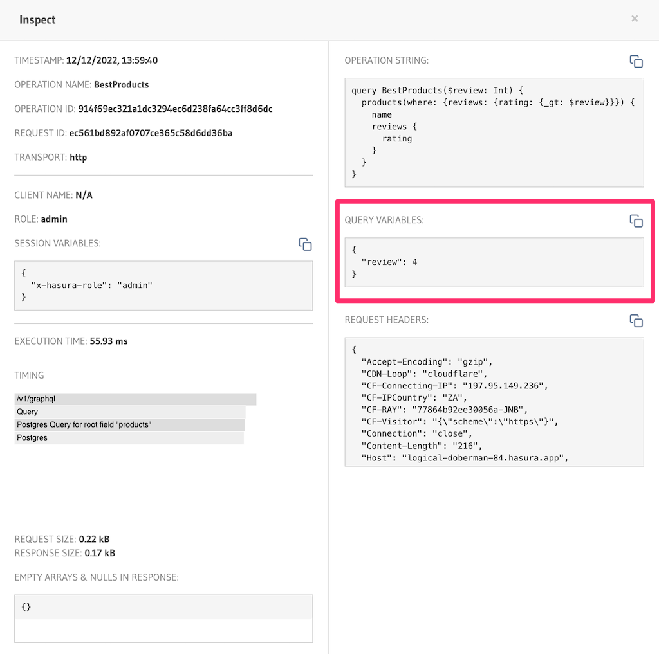Copy the query variables to clipboard
The image size is (659, 654).
coord(636,221)
